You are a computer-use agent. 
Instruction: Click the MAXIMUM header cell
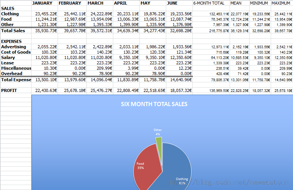click(x=282, y=3)
